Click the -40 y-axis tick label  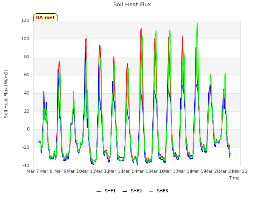point(26,165)
